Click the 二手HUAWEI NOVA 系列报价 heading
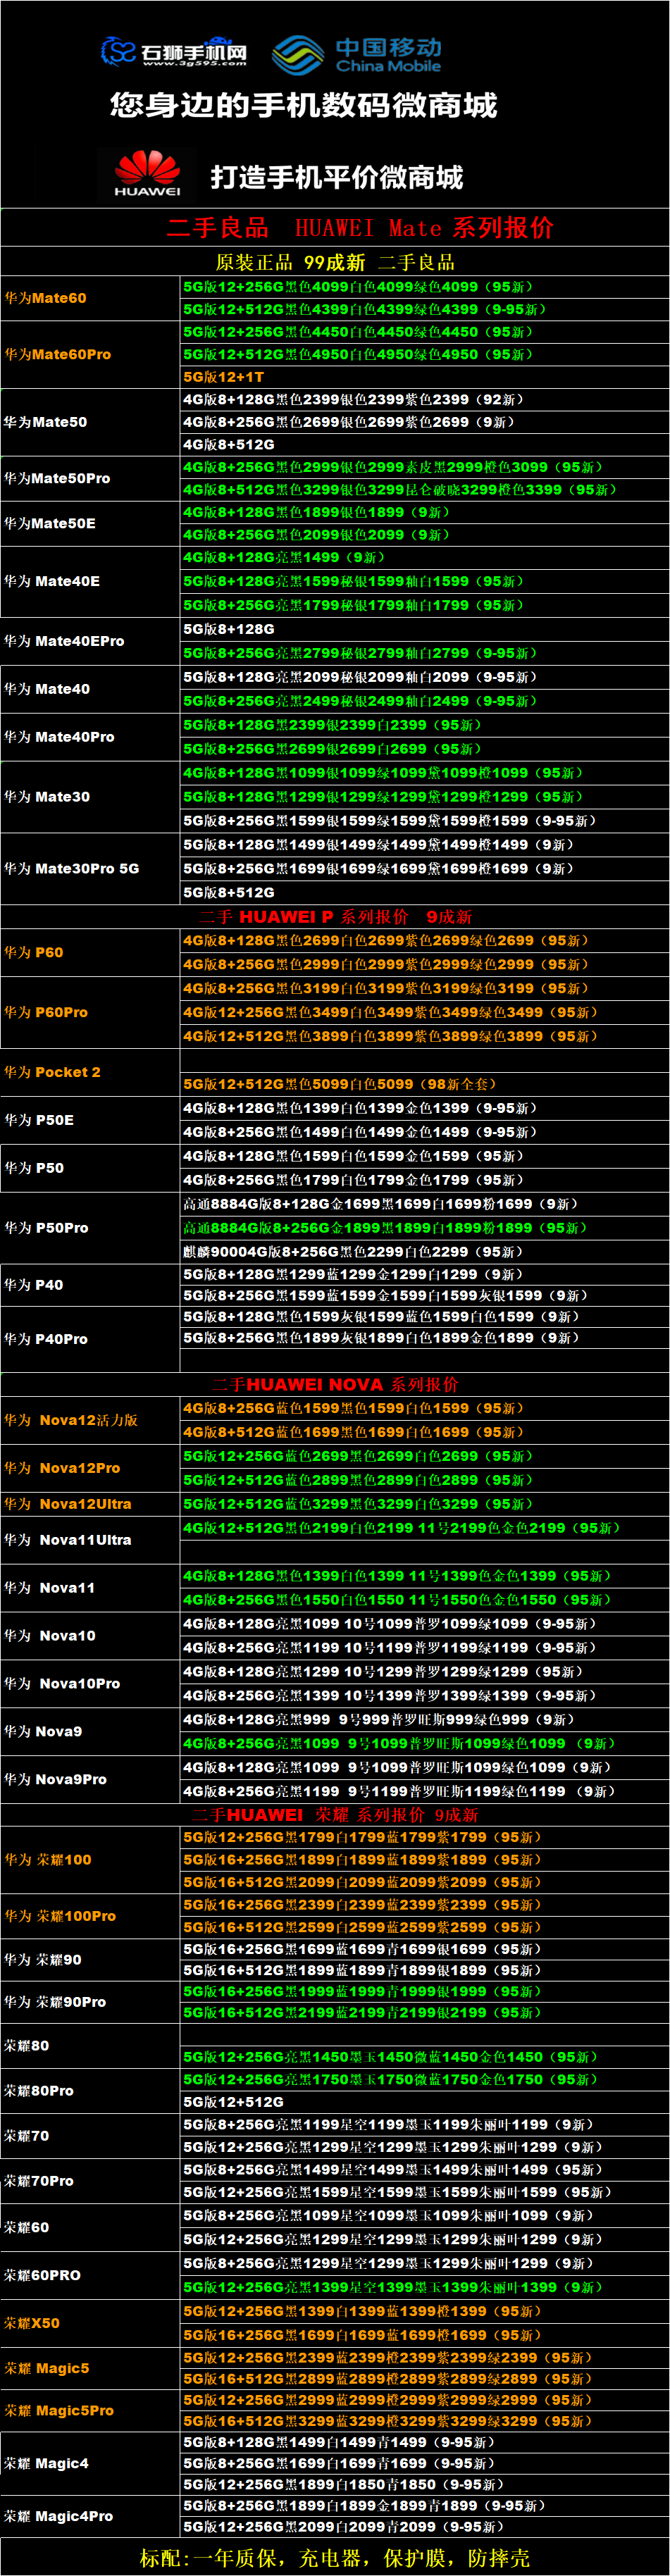 (x=335, y=1384)
